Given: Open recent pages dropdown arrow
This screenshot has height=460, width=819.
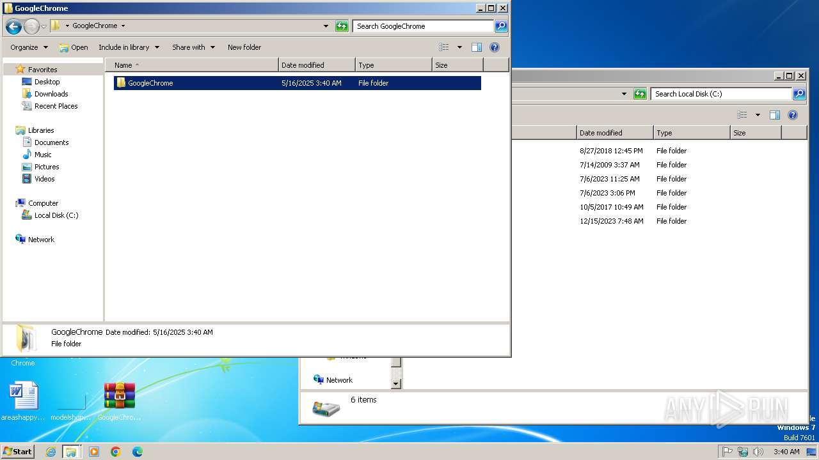Looking at the screenshot, I should pos(44,26).
